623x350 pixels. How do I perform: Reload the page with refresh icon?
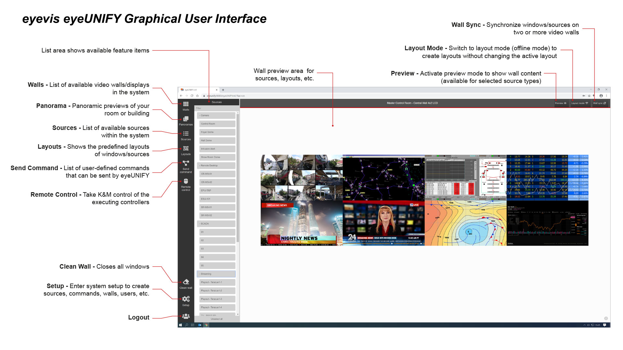(x=192, y=96)
